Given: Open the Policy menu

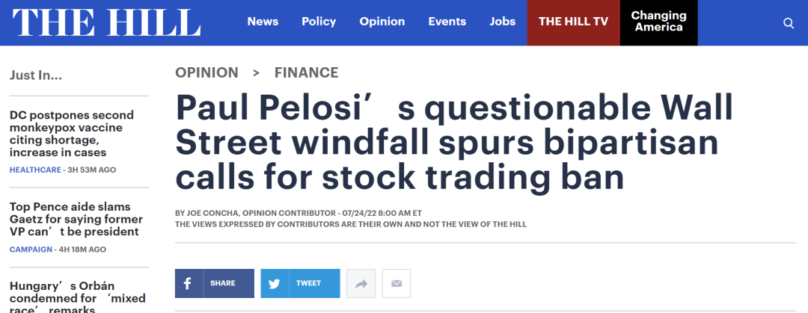Looking at the screenshot, I should click(319, 22).
